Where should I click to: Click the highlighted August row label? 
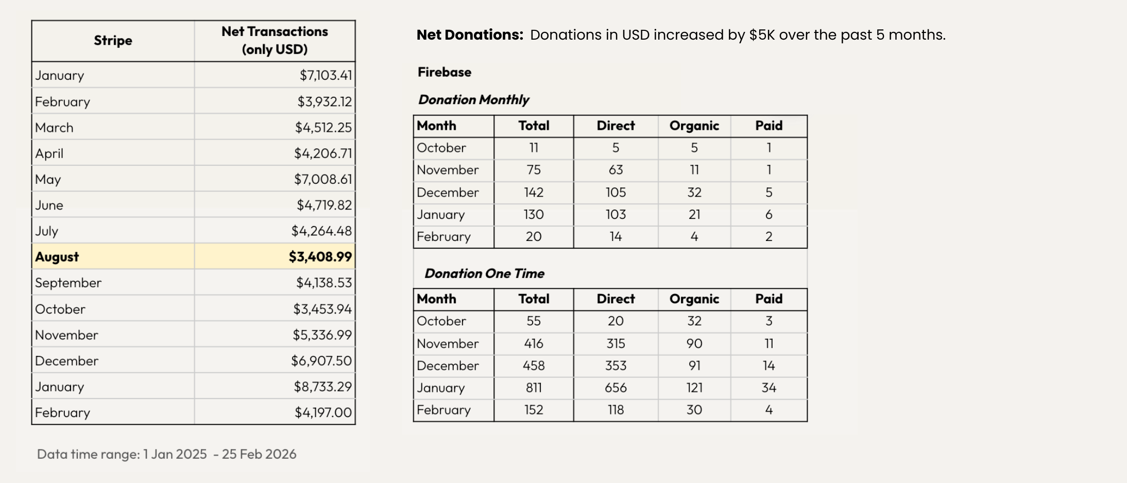(x=57, y=256)
